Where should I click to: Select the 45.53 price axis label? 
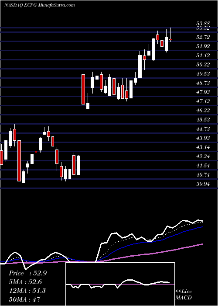pyautogui.click(x=203, y=119)
